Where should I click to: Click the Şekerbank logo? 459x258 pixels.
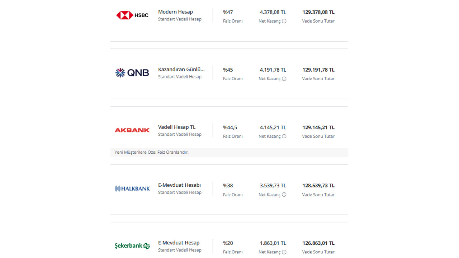pos(132,246)
